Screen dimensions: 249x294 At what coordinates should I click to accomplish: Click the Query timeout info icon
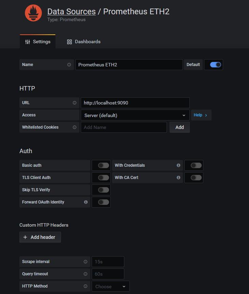85,274
